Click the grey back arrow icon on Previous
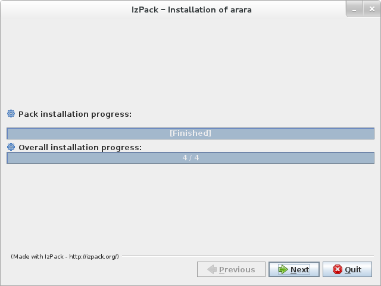Image resolution: width=381 pixels, height=286 pixels. pyautogui.click(x=212, y=269)
